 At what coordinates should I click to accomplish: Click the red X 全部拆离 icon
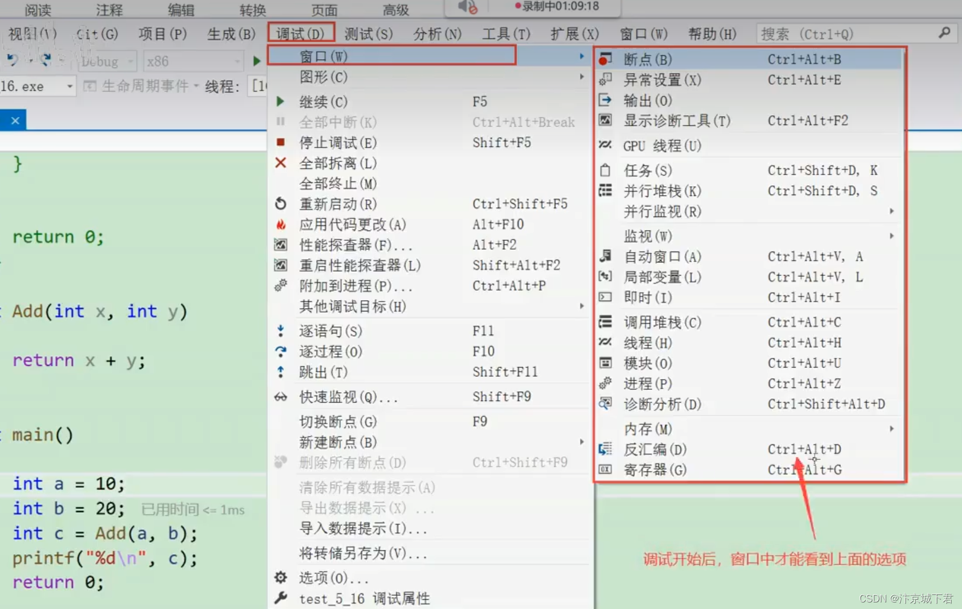click(281, 163)
